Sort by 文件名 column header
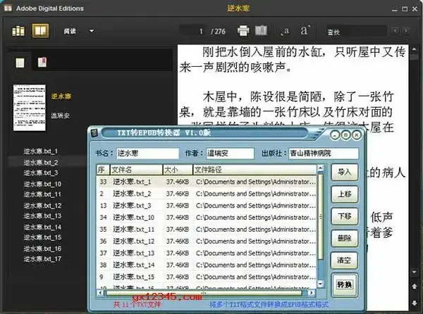The height and width of the screenshot is (314, 423). click(x=136, y=170)
